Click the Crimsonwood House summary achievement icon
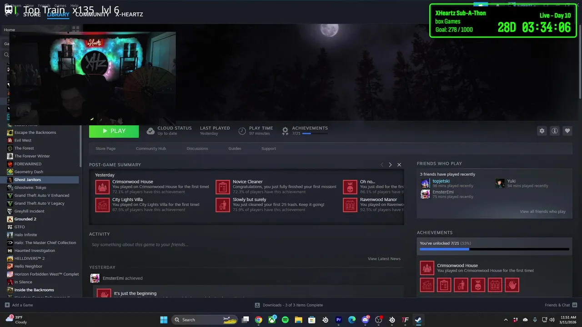The height and width of the screenshot is (327, 582). 102,187
